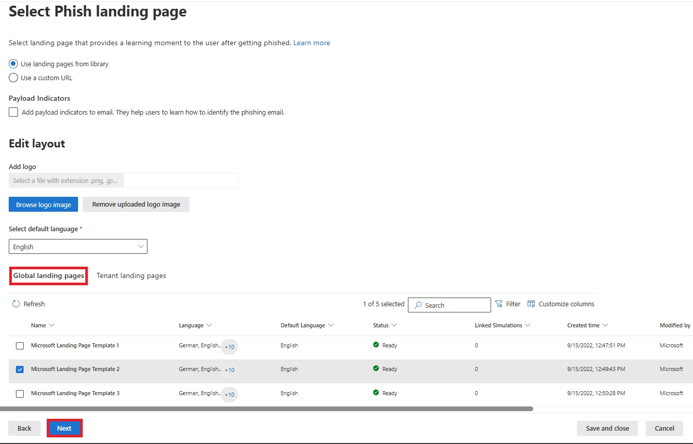Click the search magnifier icon
The width and height of the screenshot is (693, 444).
tap(418, 305)
